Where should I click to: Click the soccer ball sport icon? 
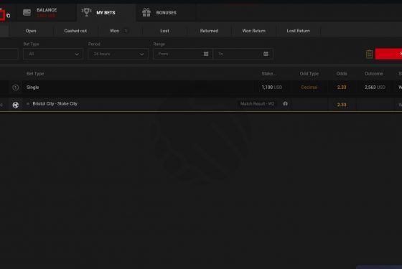click(x=16, y=105)
